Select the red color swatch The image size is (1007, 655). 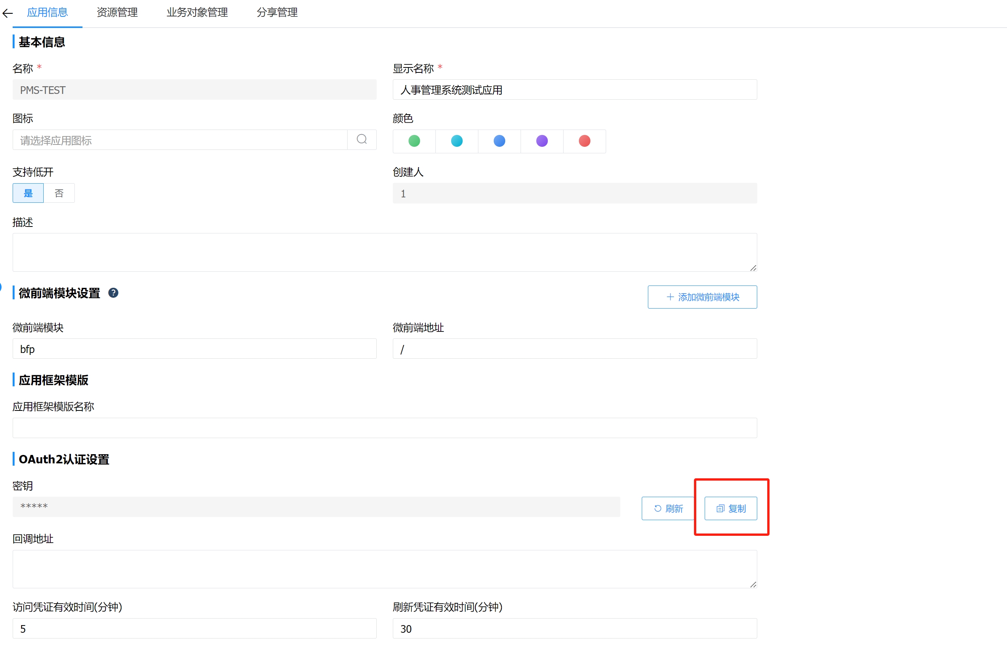point(584,141)
